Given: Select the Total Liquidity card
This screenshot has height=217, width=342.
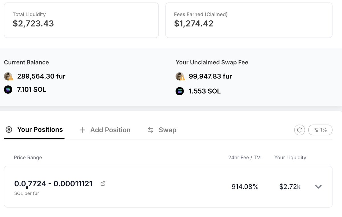Looking at the screenshot, I should [x=81, y=20].
